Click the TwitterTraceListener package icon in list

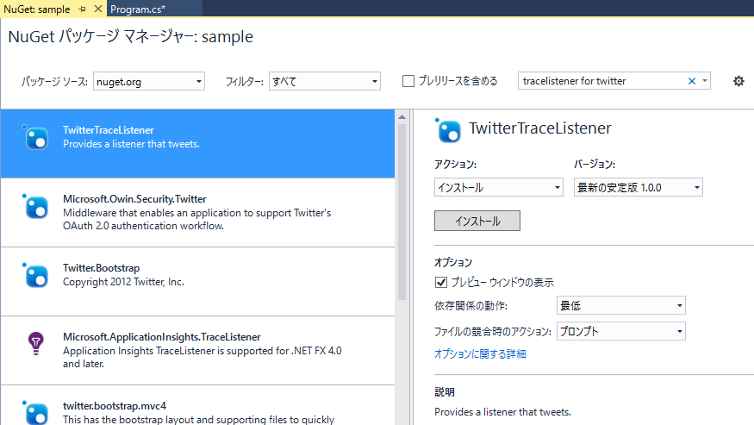tap(35, 137)
